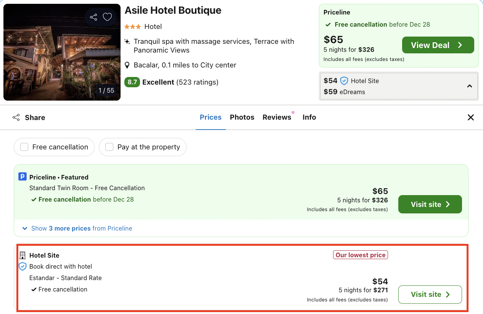Open the Reviews tab
Image resolution: width=483 pixels, height=314 pixels.
pyautogui.click(x=277, y=117)
